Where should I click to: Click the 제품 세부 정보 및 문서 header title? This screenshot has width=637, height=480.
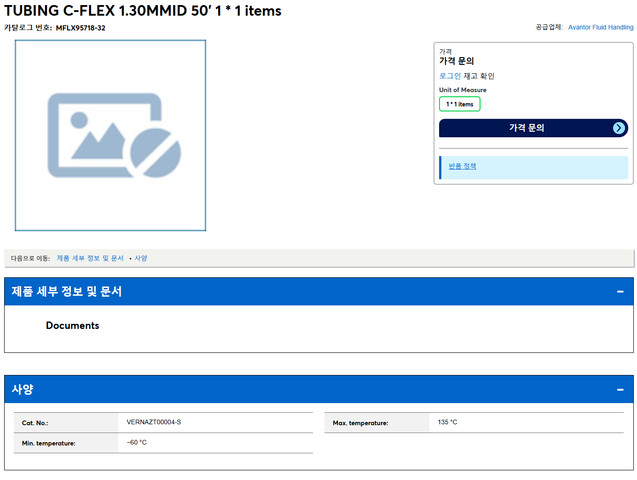(67, 291)
